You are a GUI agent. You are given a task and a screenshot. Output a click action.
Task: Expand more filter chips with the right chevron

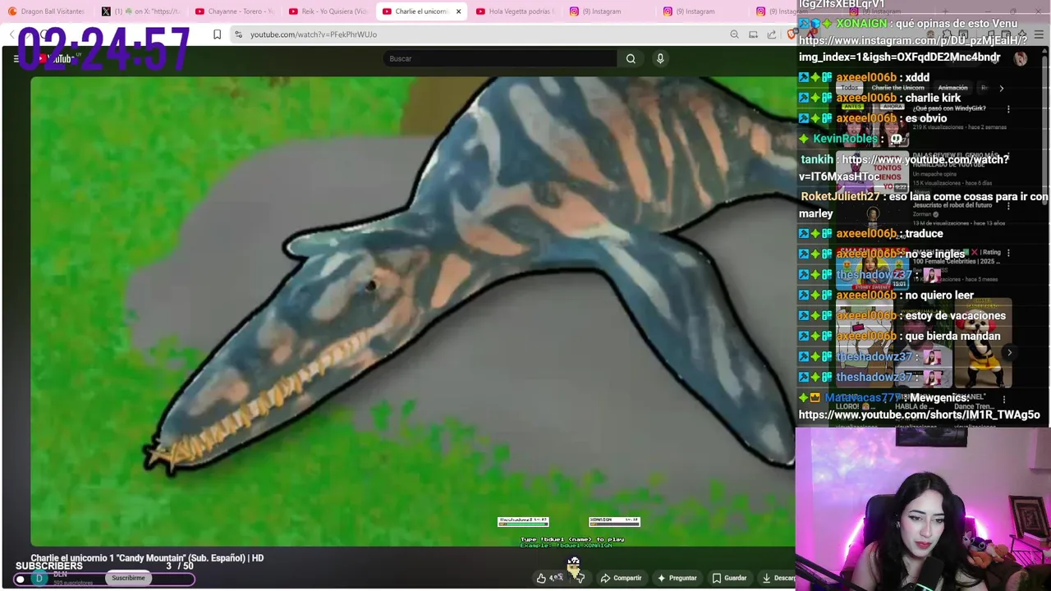1001,88
